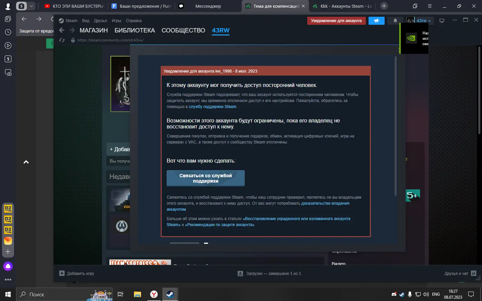Click the red Уведомление для аккаунта button
482x301 pixels.
pos(336,21)
